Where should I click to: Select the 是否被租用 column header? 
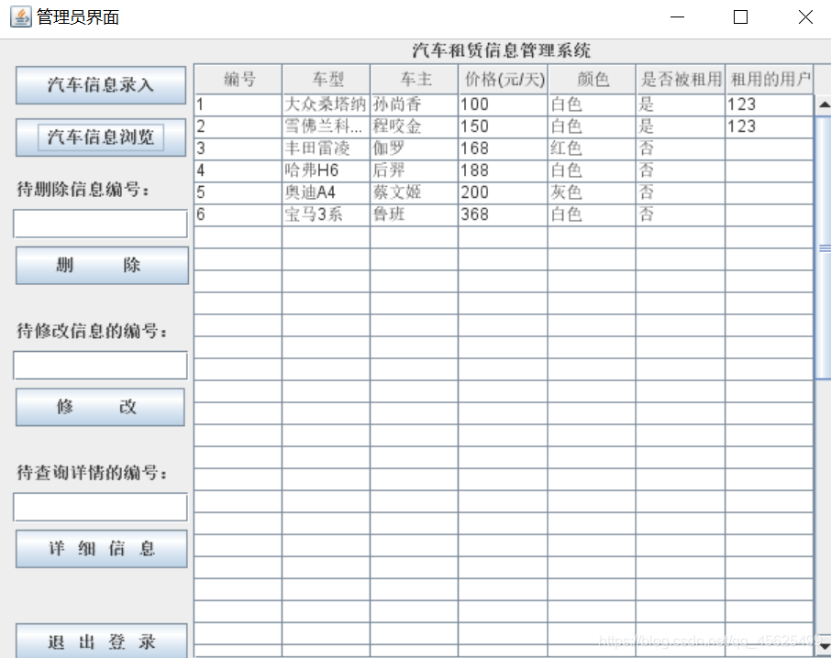coord(681,80)
